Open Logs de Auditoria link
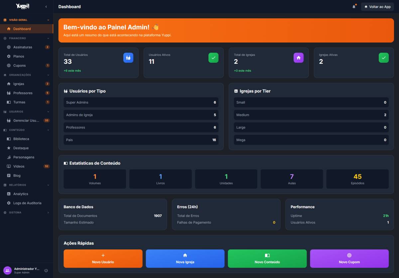Viewport: 399px width, 278px height. click(x=27, y=203)
